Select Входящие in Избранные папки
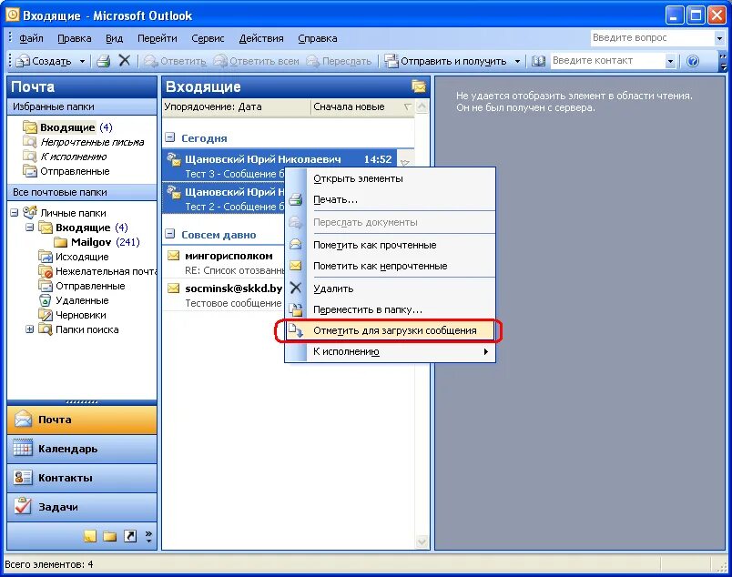Image resolution: width=732 pixels, height=577 pixels. click(67, 127)
